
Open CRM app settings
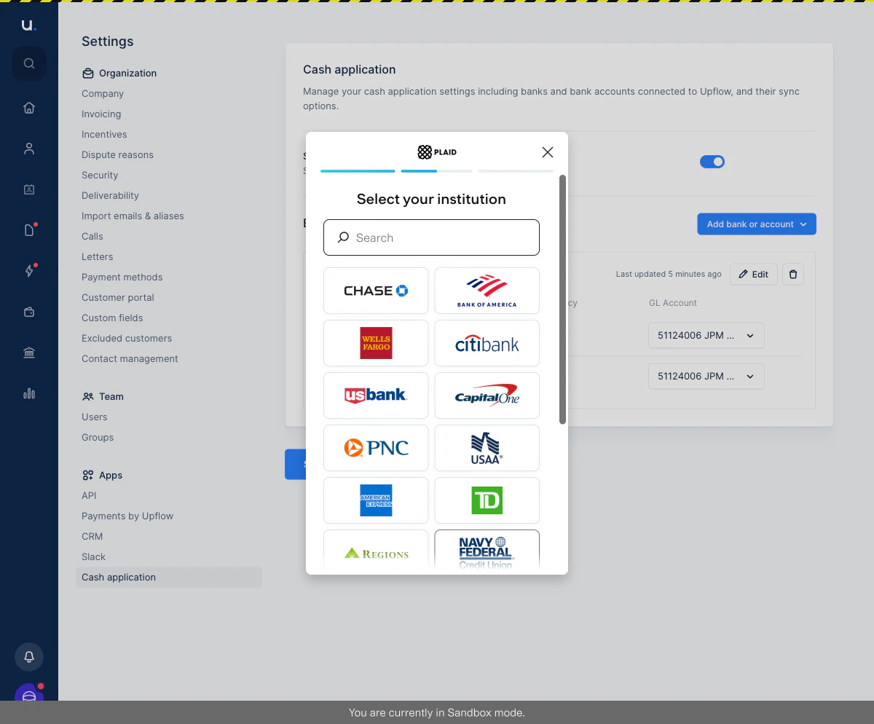click(x=92, y=536)
